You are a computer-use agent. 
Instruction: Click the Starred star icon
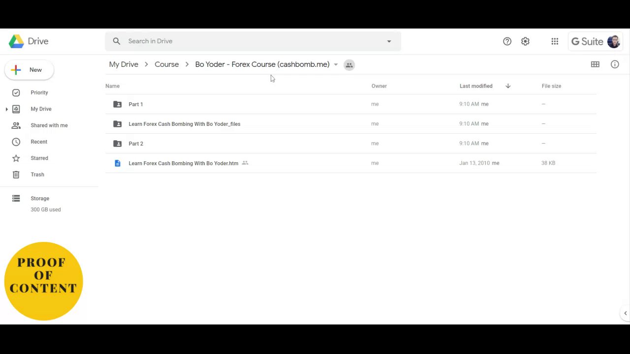16,158
